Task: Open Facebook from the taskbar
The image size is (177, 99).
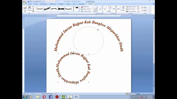Action: 51,97
